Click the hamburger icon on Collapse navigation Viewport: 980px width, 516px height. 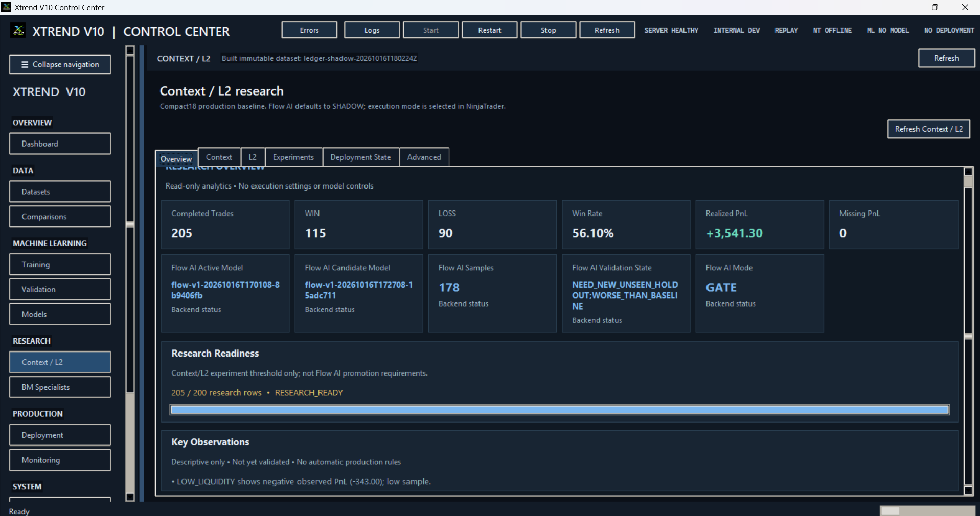(25, 65)
